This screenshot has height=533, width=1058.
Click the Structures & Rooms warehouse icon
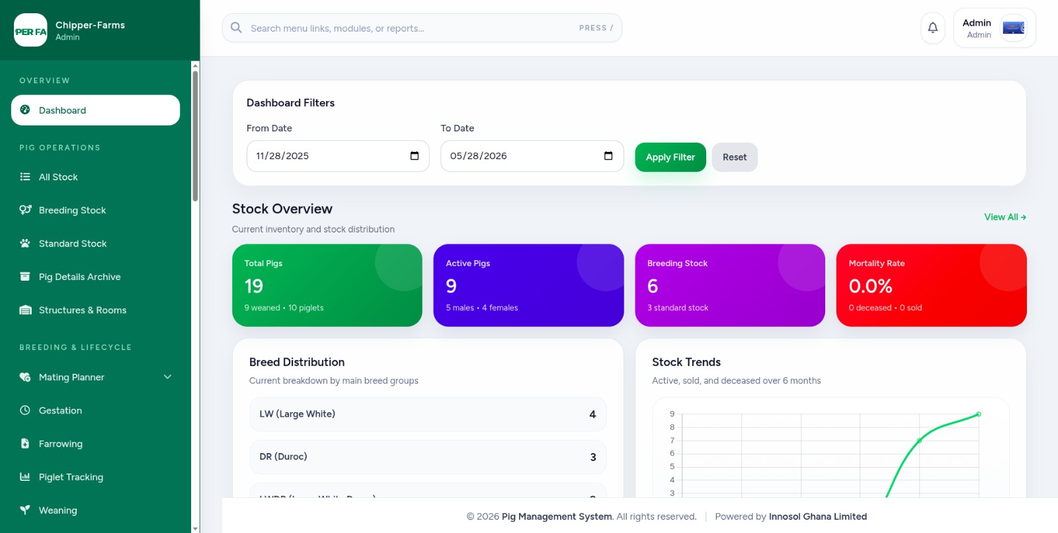(x=25, y=310)
